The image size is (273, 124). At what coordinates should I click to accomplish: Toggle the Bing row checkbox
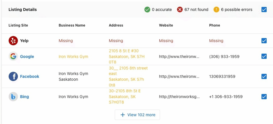click(x=264, y=97)
